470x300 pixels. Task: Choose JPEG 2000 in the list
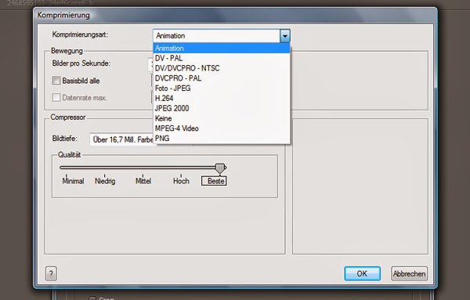pyautogui.click(x=222, y=108)
